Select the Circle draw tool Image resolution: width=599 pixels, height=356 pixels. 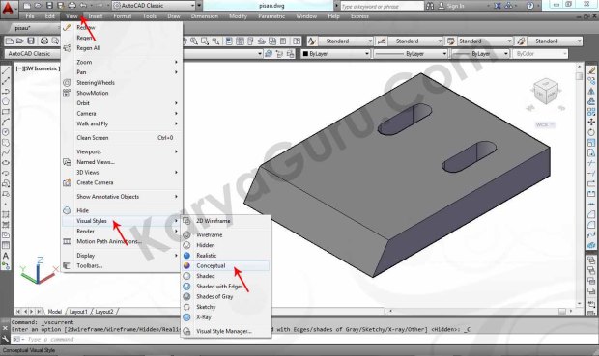[6, 132]
